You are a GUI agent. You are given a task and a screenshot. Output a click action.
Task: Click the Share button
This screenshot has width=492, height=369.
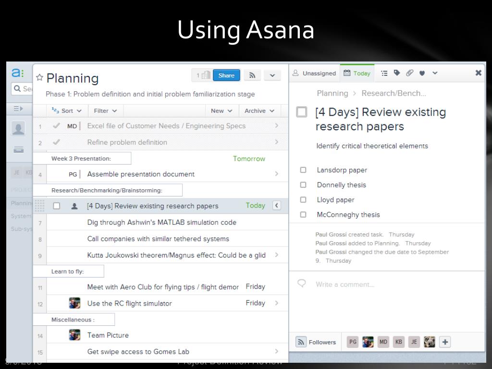point(227,75)
